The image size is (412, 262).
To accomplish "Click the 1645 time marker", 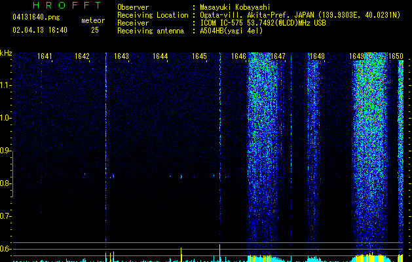I will coord(199,56).
